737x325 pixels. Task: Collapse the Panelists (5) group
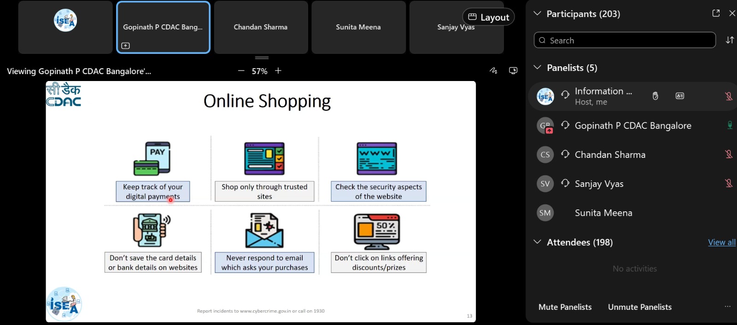(x=537, y=67)
